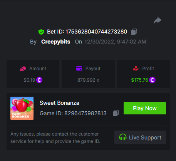
Task: Click the $175.76 profit amount
Action: pos(139,80)
